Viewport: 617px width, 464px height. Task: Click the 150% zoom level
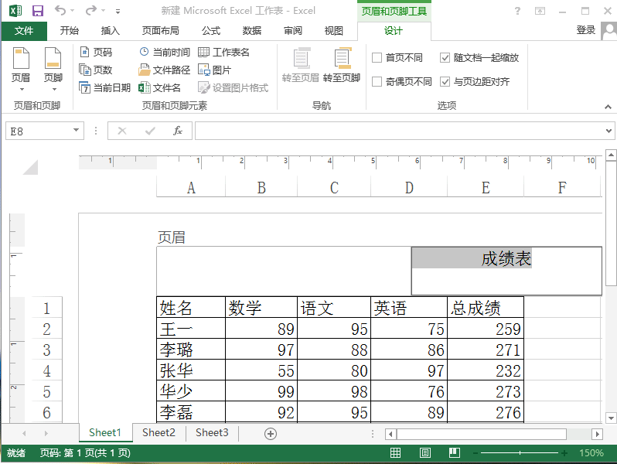point(591,453)
